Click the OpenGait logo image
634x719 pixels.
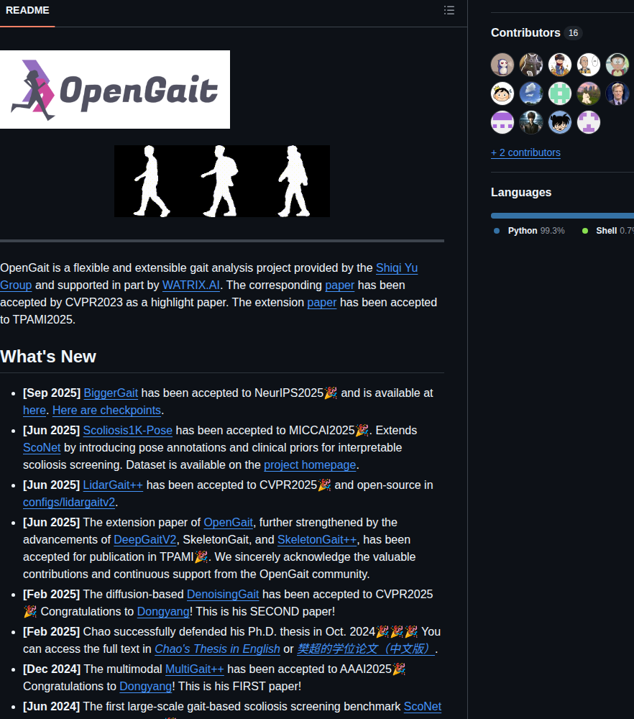pos(114,89)
